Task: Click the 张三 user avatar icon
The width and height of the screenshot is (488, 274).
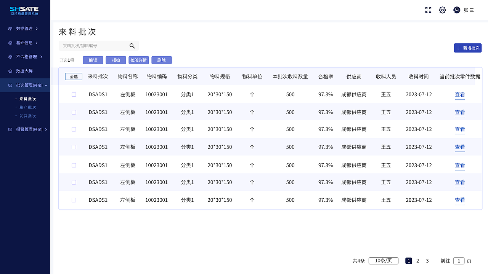Action: tap(457, 10)
